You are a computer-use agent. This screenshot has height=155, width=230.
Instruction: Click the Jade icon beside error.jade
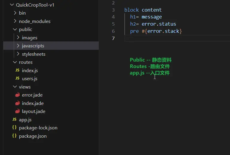coord(18,95)
